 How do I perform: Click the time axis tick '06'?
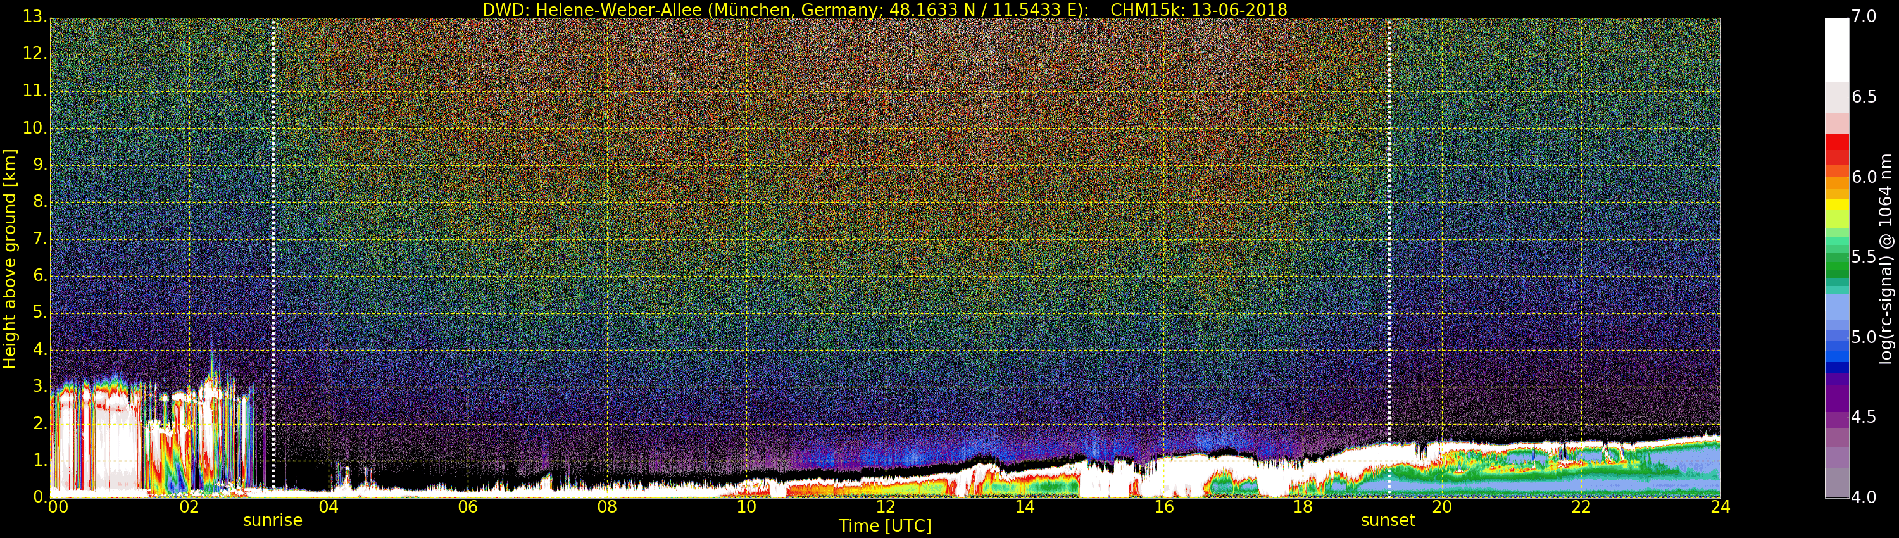[x=467, y=507]
